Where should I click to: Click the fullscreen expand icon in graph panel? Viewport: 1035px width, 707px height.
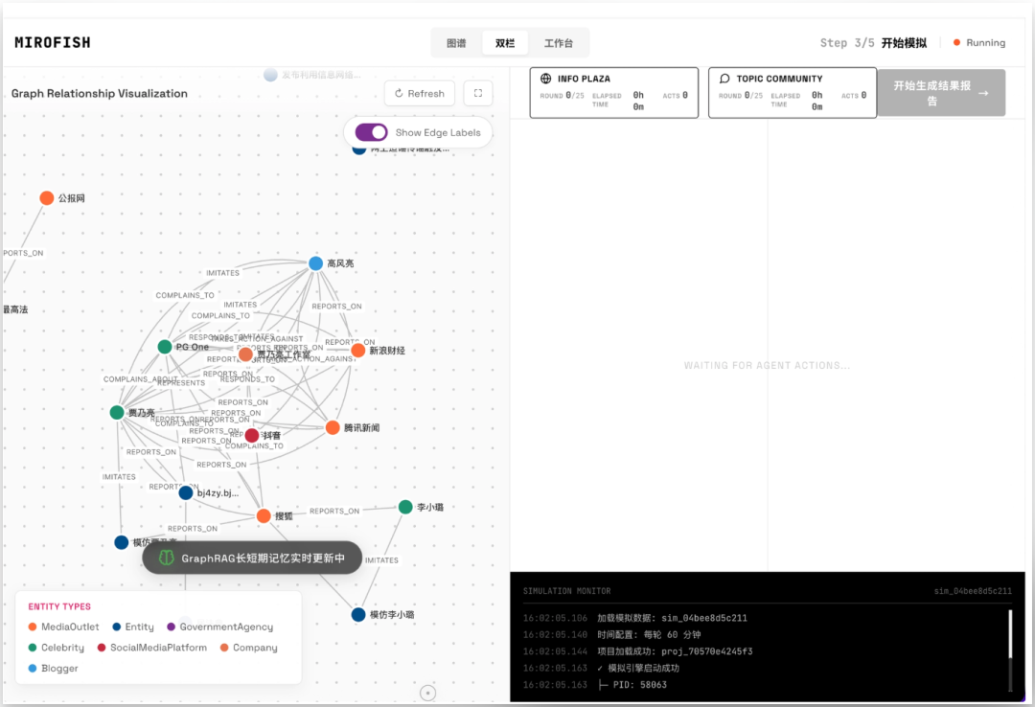click(x=478, y=93)
